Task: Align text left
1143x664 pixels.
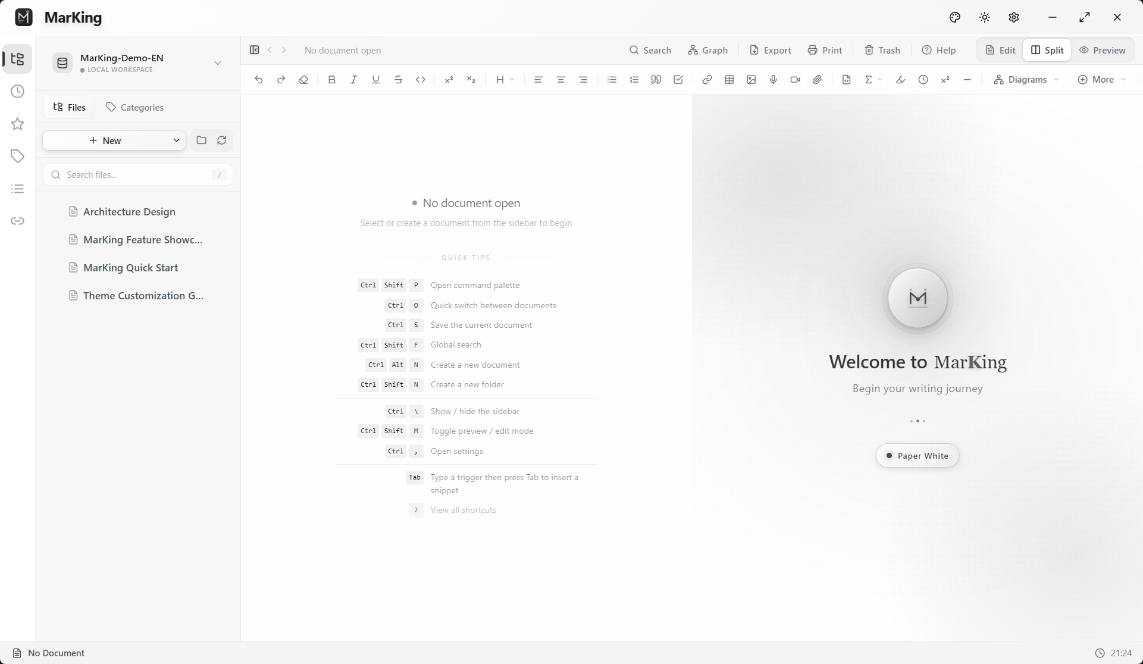Action: [538, 79]
